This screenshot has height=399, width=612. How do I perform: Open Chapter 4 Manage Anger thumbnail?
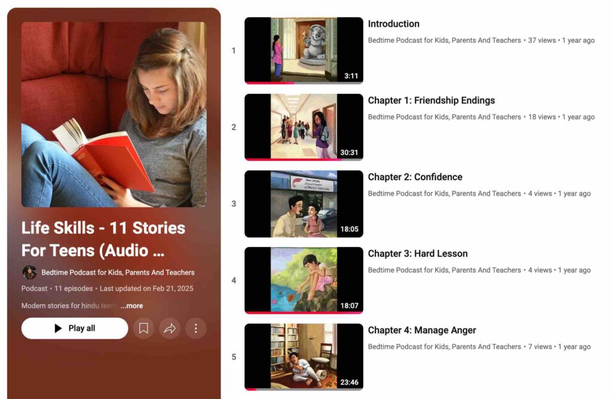point(304,357)
